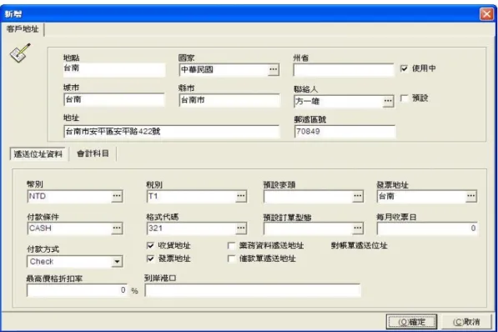498x332 pixels.
Task: Click the 城市 field containing 台南
Action: pos(114,99)
